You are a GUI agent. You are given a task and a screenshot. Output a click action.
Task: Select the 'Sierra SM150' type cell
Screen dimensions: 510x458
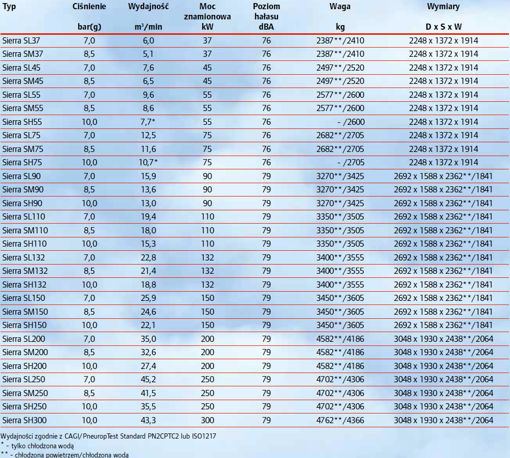(x=25, y=312)
